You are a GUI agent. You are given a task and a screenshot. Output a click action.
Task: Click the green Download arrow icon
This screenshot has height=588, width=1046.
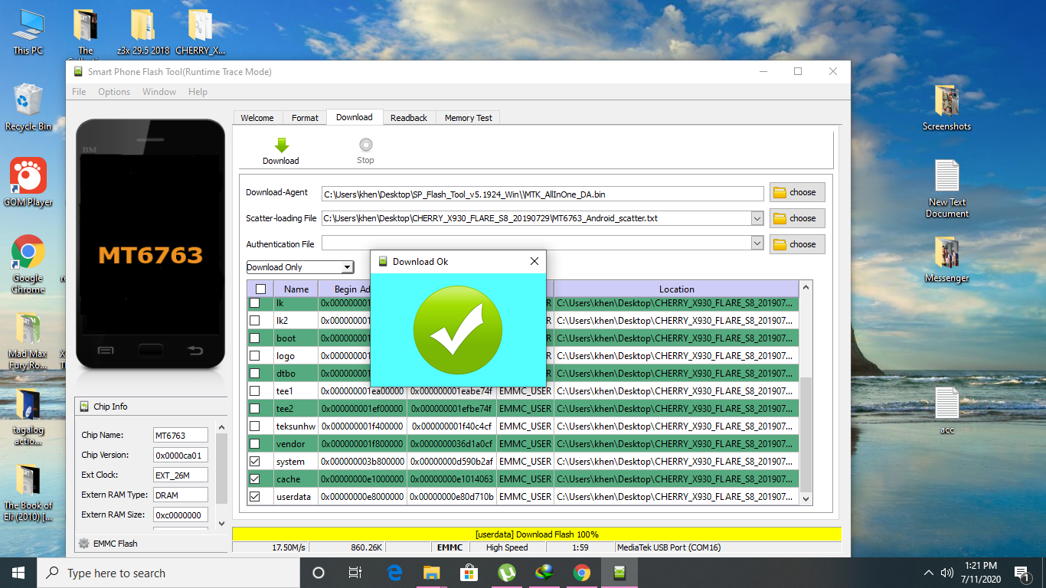point(281,145)
